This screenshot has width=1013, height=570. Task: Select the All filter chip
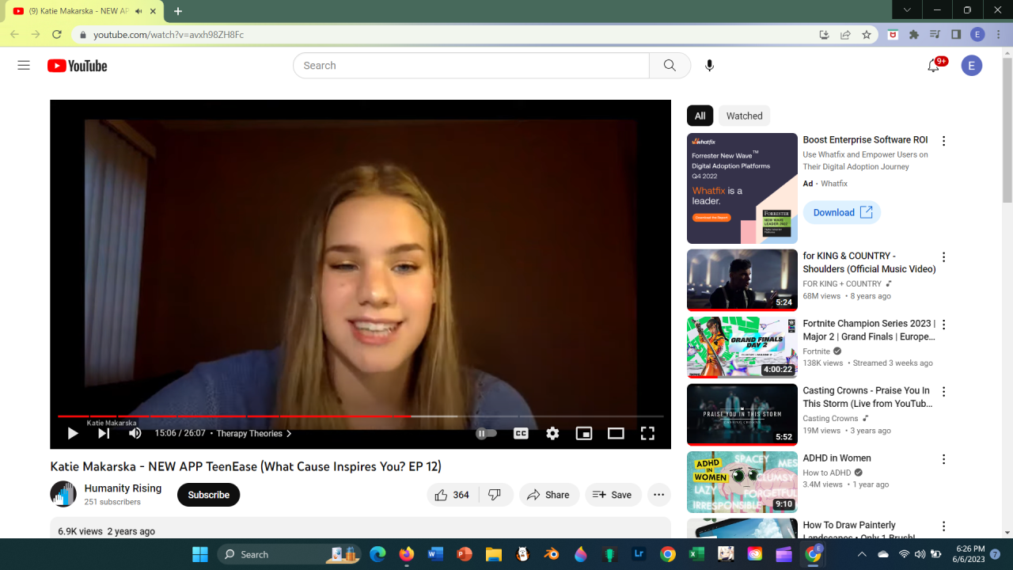coord(700,116)
